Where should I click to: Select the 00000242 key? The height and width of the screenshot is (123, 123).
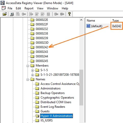(x=42, y=47)
